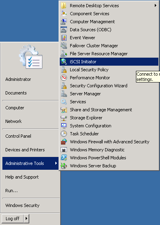Launch the highlighted iSCSI Initiator entry

point(109,62)
